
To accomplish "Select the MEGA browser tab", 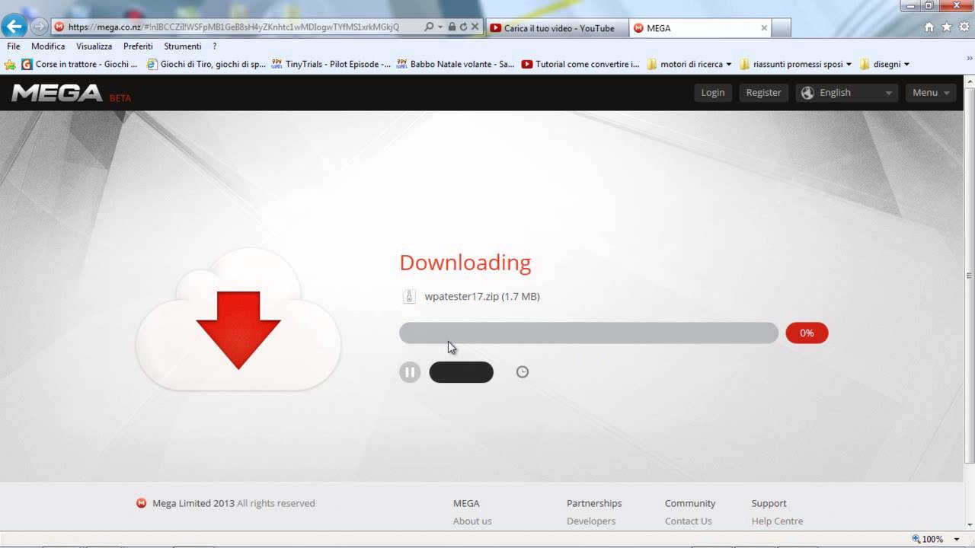I will click(x=700, y=28).
